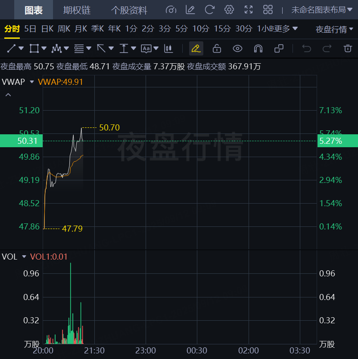Activate the yellow highlighter pen tool
Image resolution: width=358 pixels, height=359 pixels.
[x=196, y=48]
